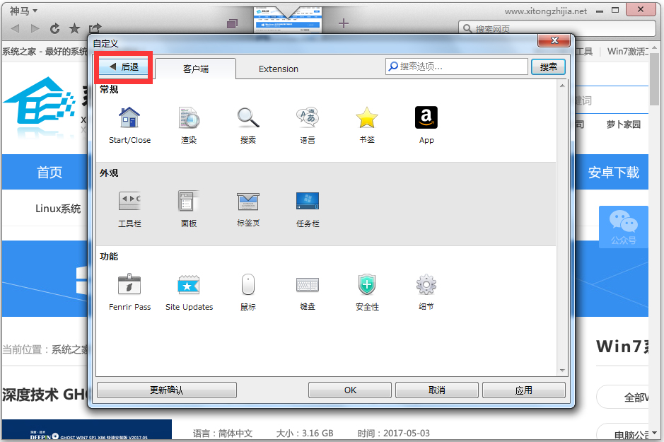The height and width of the screenshot is (442, 664).
Task: Click the browser back arrow
Action: (x=16, y=28)
